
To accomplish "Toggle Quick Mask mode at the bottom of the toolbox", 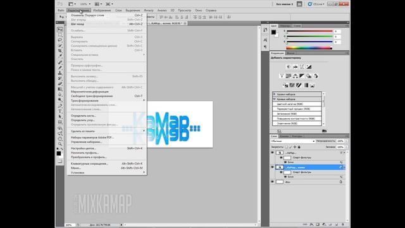I will pos(60,161).
